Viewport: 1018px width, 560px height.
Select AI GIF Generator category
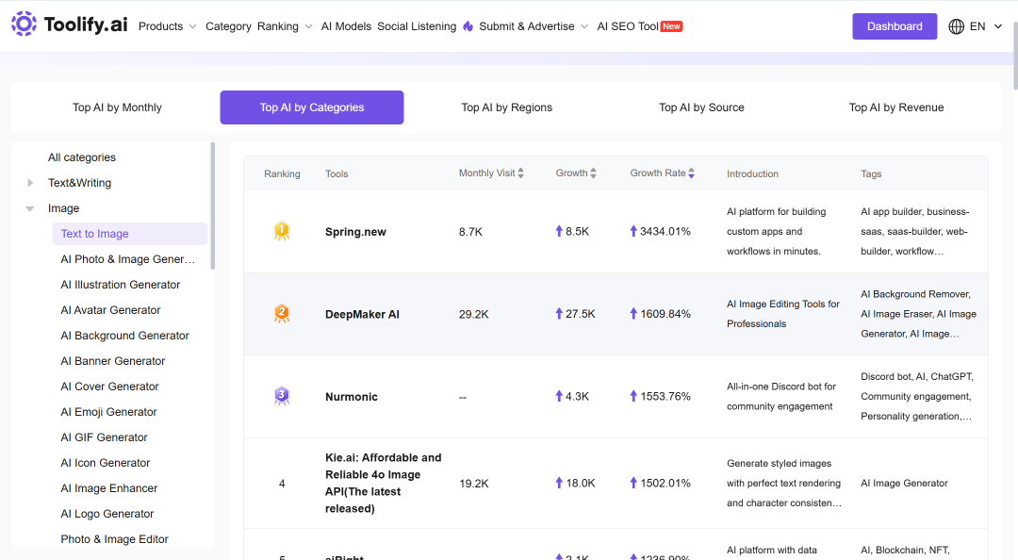[104, 437]
